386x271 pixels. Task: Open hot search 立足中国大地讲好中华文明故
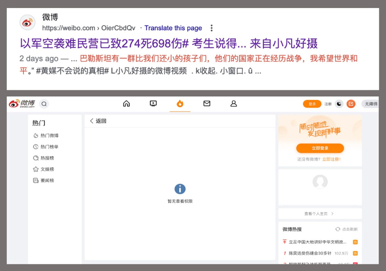point(318,242)
